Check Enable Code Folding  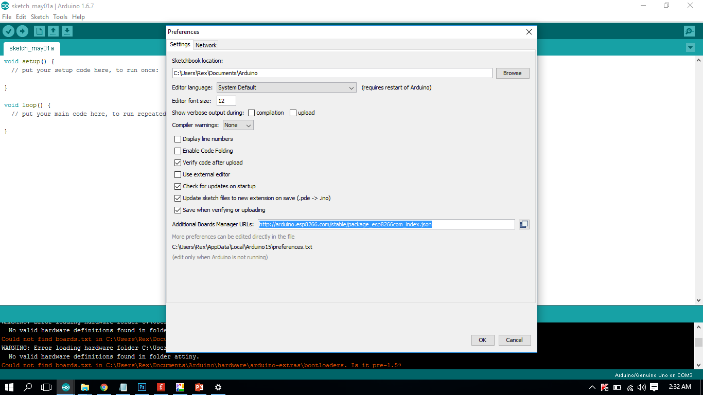point(178,151)
